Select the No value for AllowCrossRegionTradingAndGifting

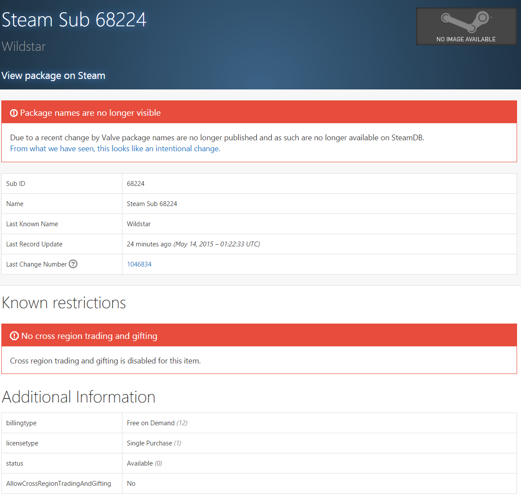[x=131, y=484]
